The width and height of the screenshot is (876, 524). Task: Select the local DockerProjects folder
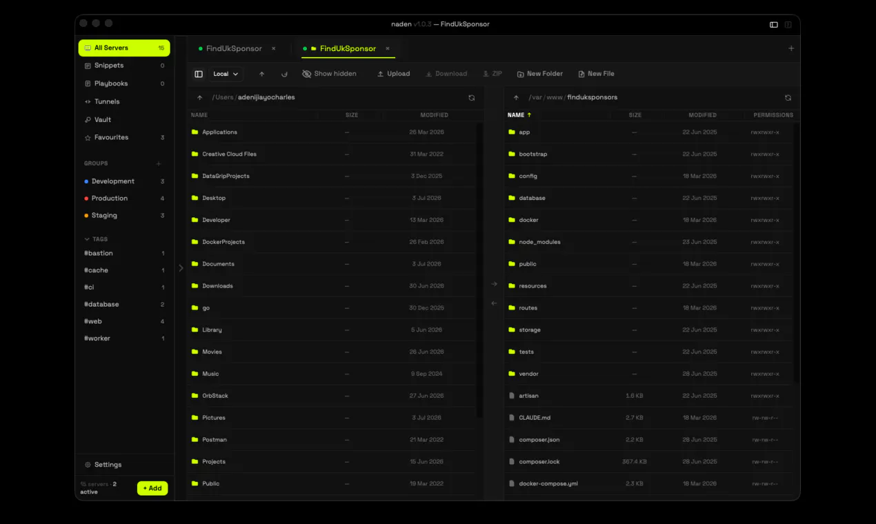coord(331,242)
